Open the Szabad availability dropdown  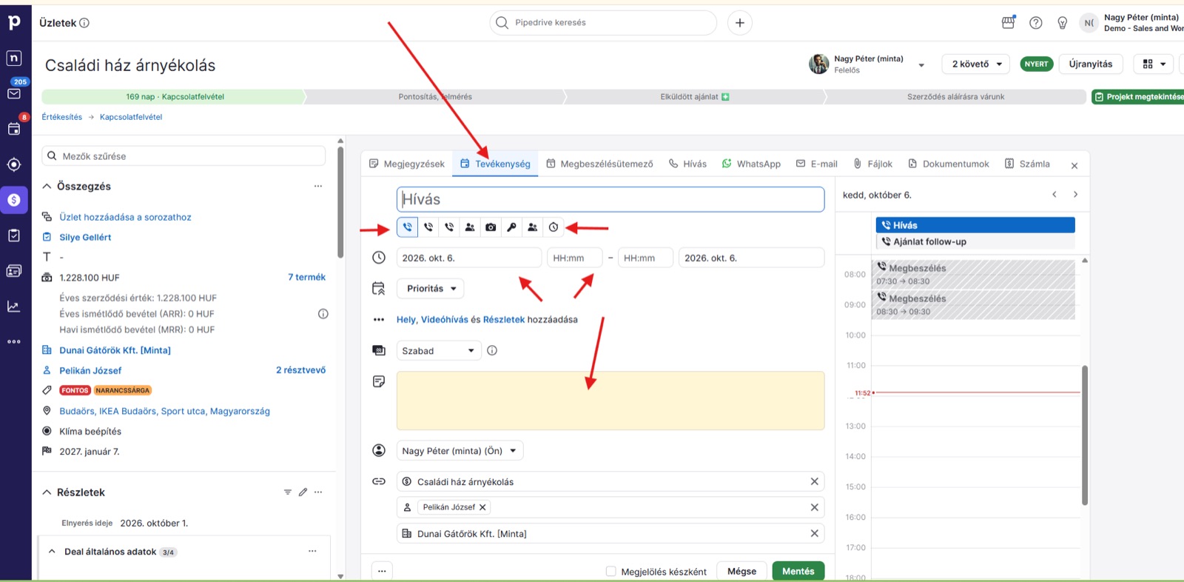[439, 351]
